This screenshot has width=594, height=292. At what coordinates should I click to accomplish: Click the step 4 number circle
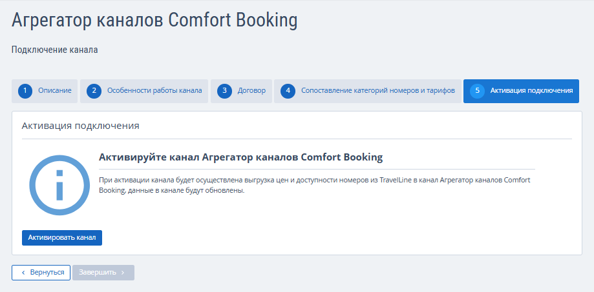coord(288,91)
